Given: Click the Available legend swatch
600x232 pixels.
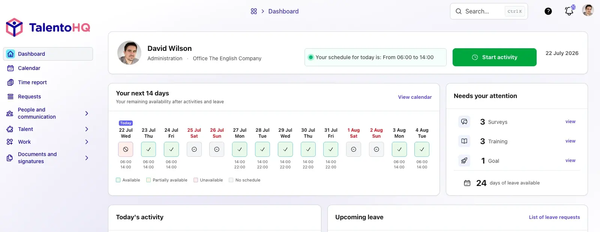Looking at the screenshot, I should pos(118,180).
